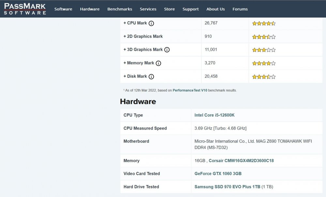
Task: Open Samsung SSD 970 EVO Plus 1TB link
Action: (x=227, y=187)
